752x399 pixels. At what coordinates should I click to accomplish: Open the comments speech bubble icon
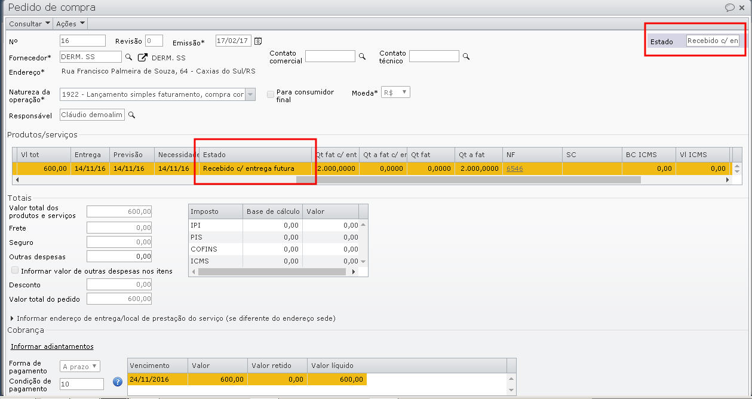[x=729, y=8]
